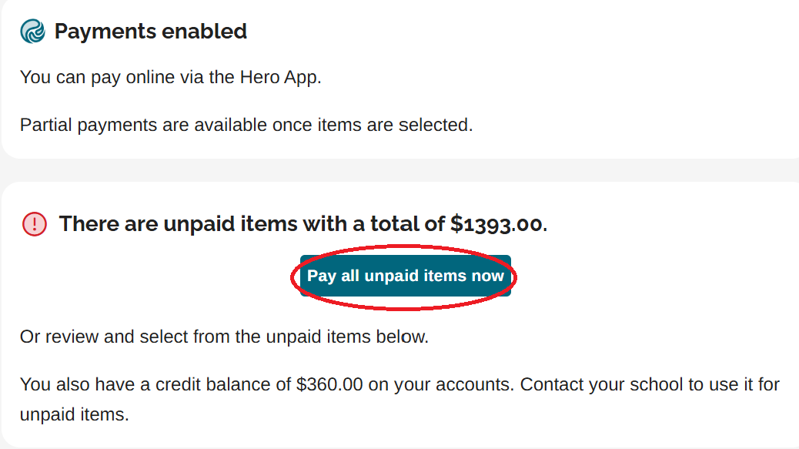799x449 pixels.
Task: Click the unpaid items total heading
Action: [303, 224]
